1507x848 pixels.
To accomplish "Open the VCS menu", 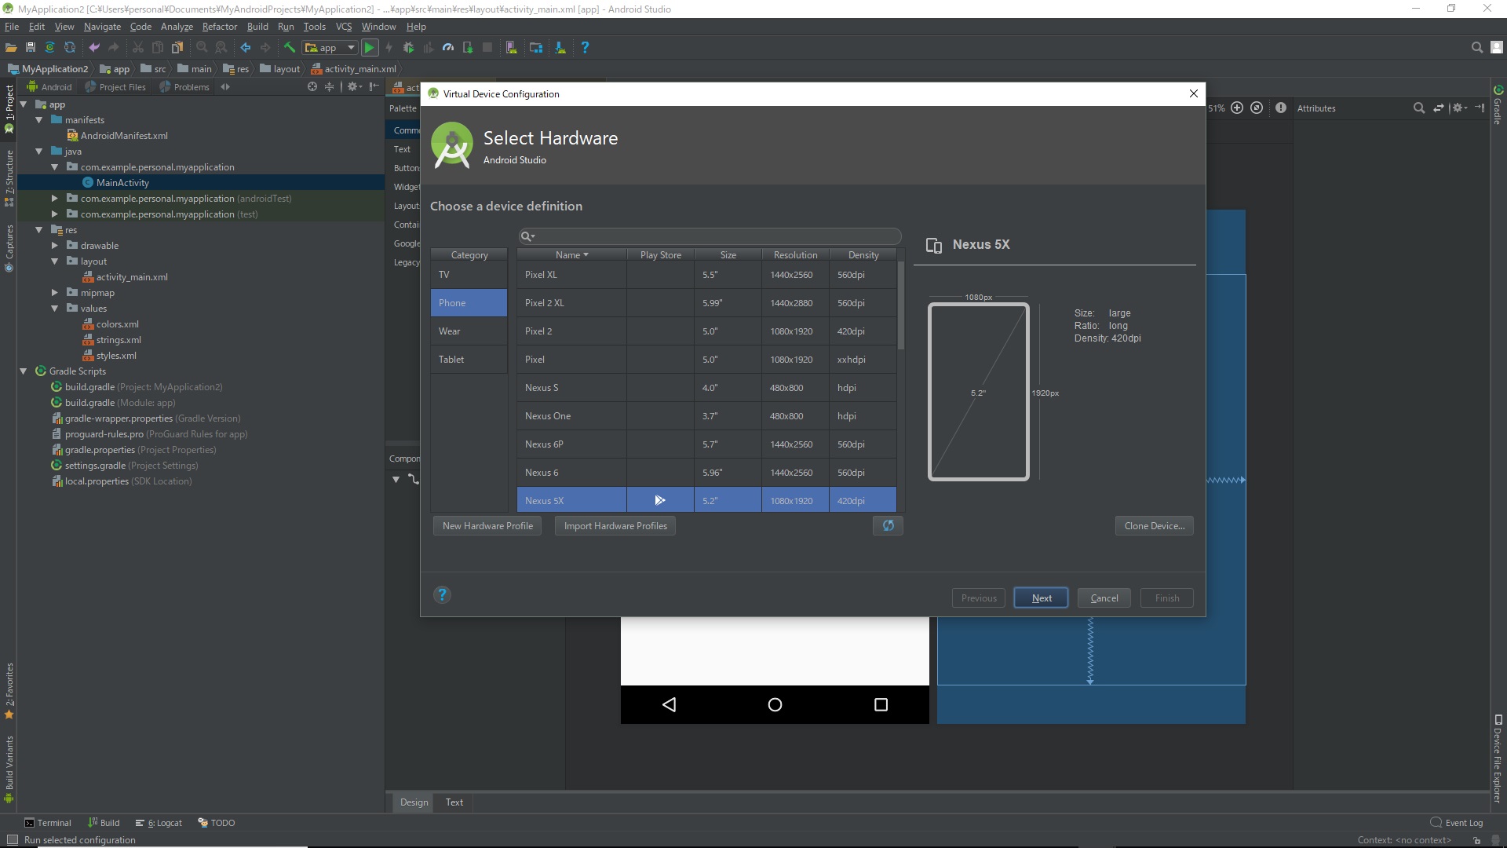I will click(344, 27).
